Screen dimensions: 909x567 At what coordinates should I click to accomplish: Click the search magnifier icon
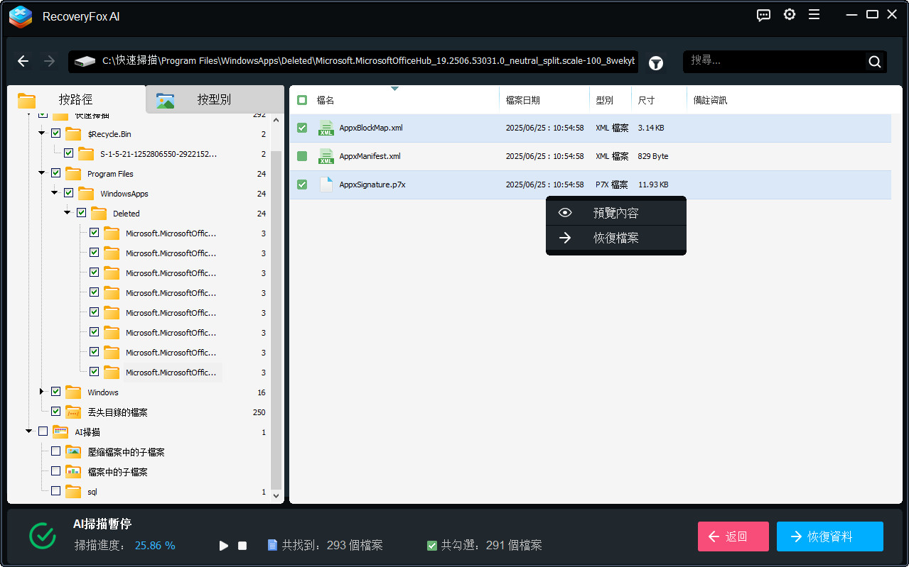coord(874,61)
